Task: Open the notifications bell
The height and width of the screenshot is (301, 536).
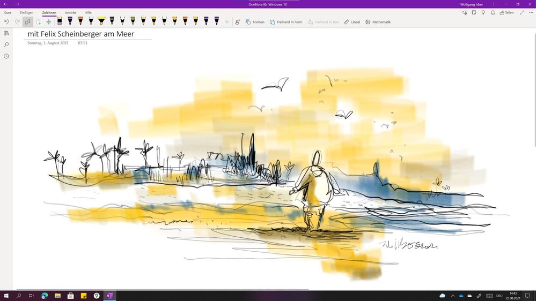Action: click(493, 13)
